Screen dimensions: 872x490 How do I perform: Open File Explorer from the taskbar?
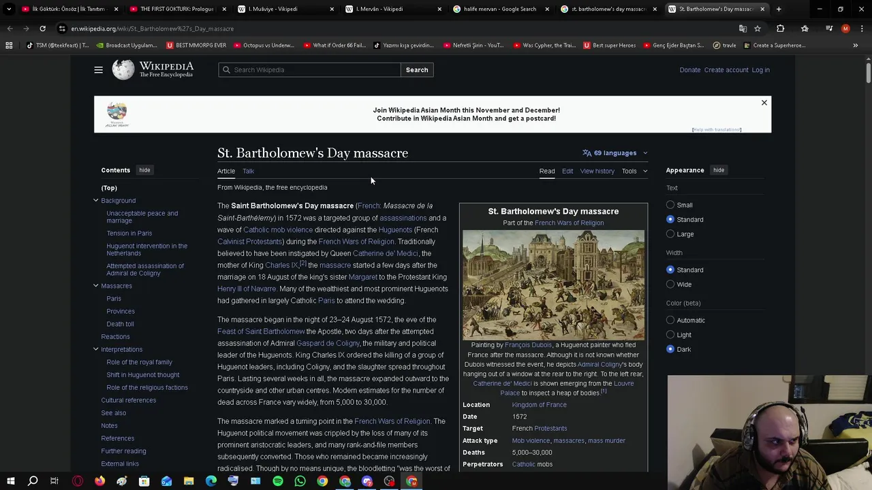coord(189,481)
